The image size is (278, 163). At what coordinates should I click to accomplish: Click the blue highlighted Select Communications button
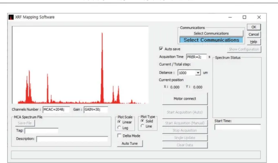(x=211, y=40)
